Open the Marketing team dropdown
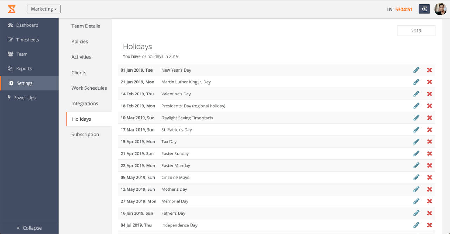This screenshot has height=234, width=450. 44,9
